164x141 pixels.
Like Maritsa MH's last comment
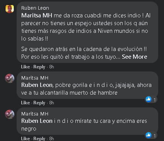coord(26,139)
